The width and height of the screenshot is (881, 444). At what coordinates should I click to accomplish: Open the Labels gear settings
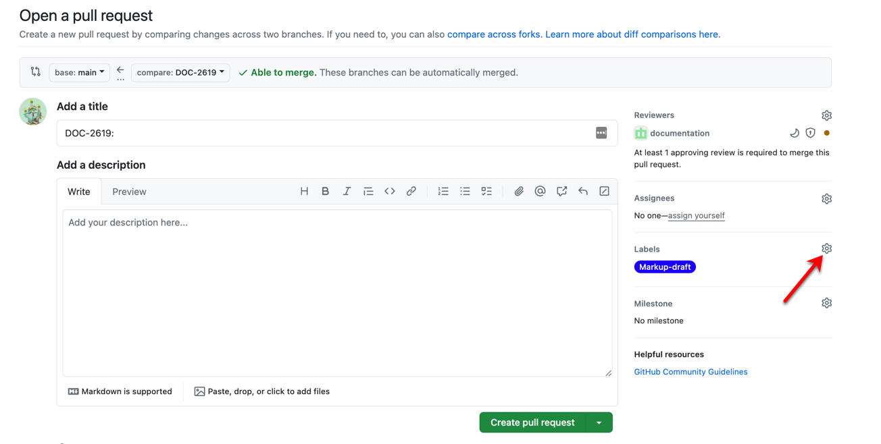coord(826,249)
